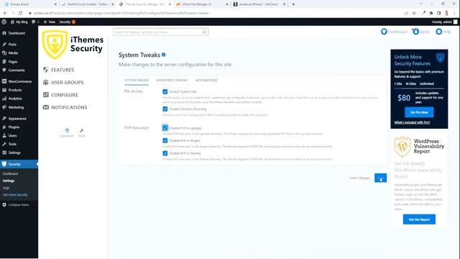
Task: Open the New content admin bar menu
Action: [x=50, y=22]
